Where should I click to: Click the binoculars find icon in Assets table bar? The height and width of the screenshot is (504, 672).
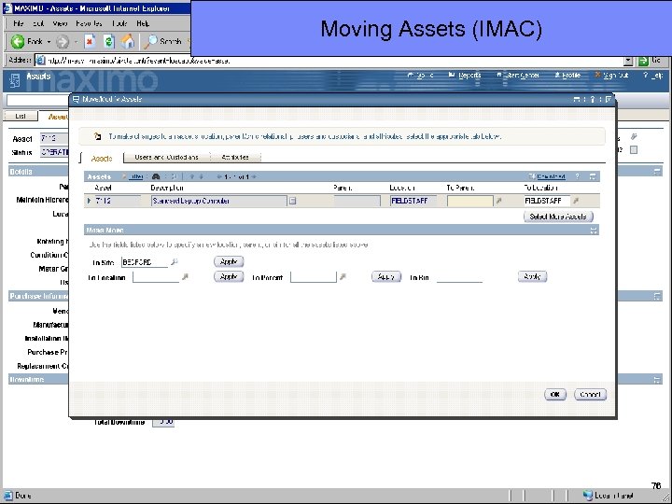[156, 176]
